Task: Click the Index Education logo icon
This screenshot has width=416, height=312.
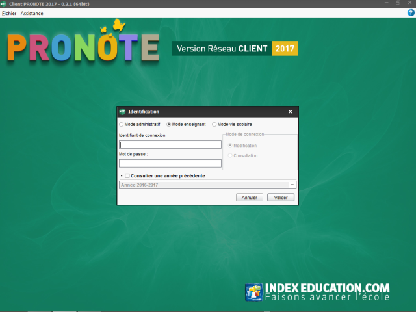Action: click(254, 292)
